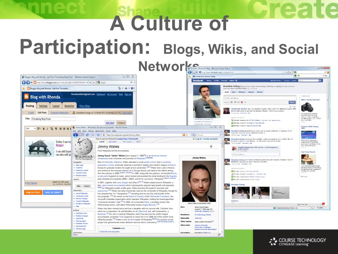The height and width of the screenshot is (254, 338).
Task: Click Wikipedia sidebar search field
Action: coord(83,183)
